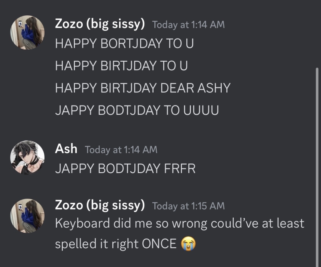This screenshot has height=267, width=321.
Task: Open Ash's profile picture avatar
Action: pos(27,157)
